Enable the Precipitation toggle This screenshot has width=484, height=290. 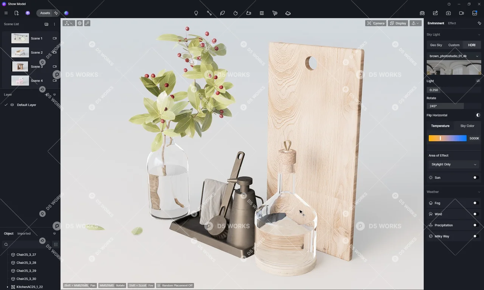coord(476,225)
